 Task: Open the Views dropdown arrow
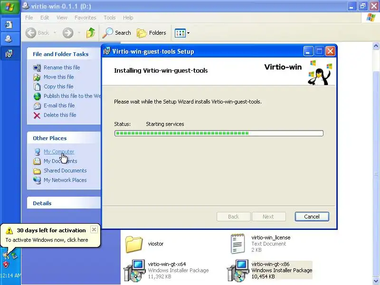coord(188,33)
